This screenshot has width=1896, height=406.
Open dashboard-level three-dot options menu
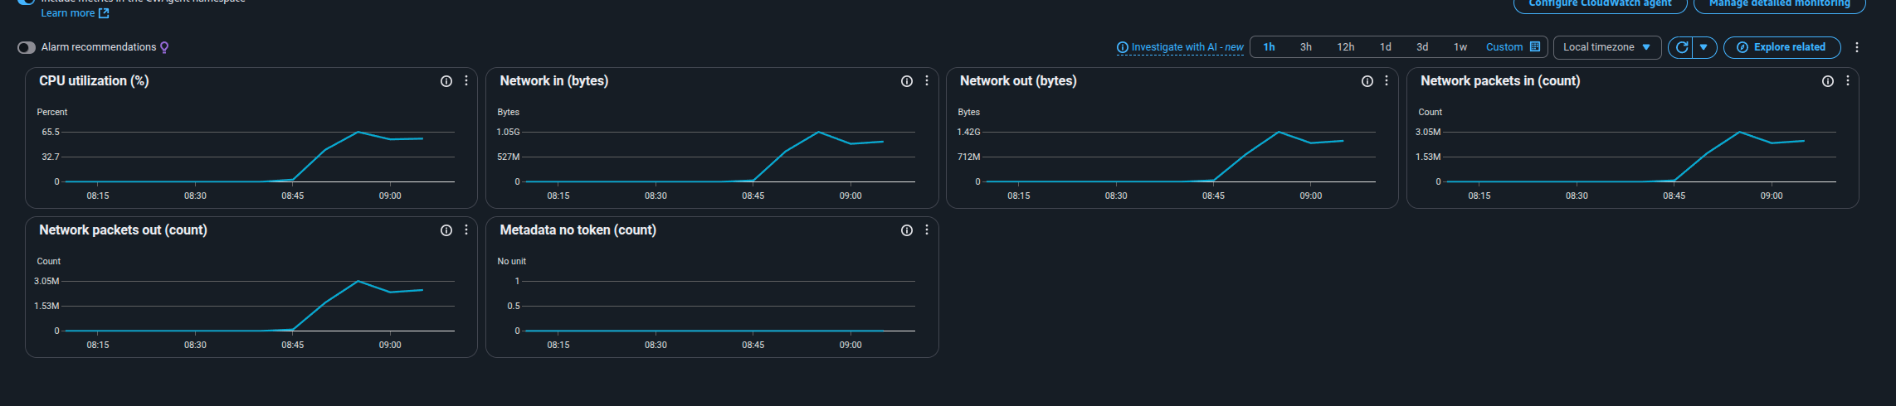click(1857, 47)
